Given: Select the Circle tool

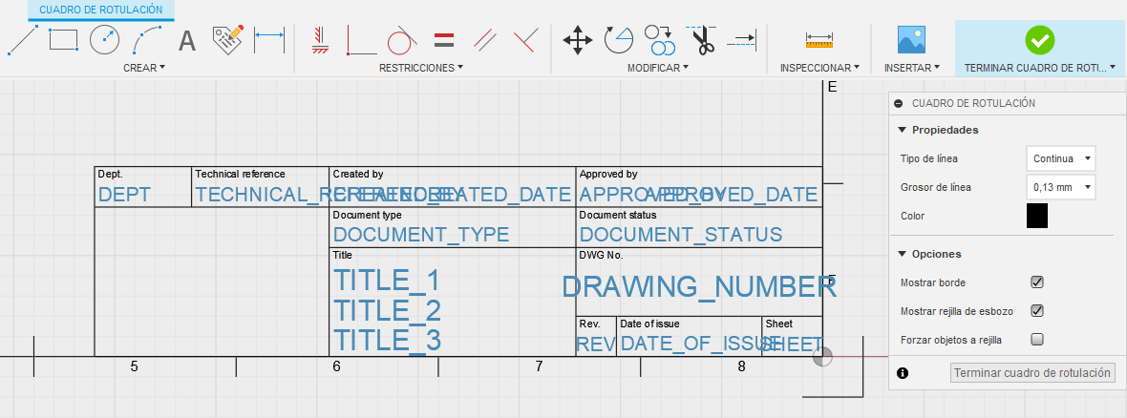Looking at the screenshot, I should [x=104, y=39].
